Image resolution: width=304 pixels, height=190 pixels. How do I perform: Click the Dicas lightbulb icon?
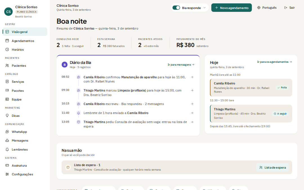point(7,116)
